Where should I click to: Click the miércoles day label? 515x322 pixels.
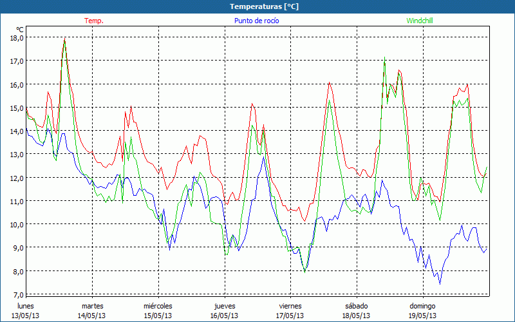(x=158, y=306)
